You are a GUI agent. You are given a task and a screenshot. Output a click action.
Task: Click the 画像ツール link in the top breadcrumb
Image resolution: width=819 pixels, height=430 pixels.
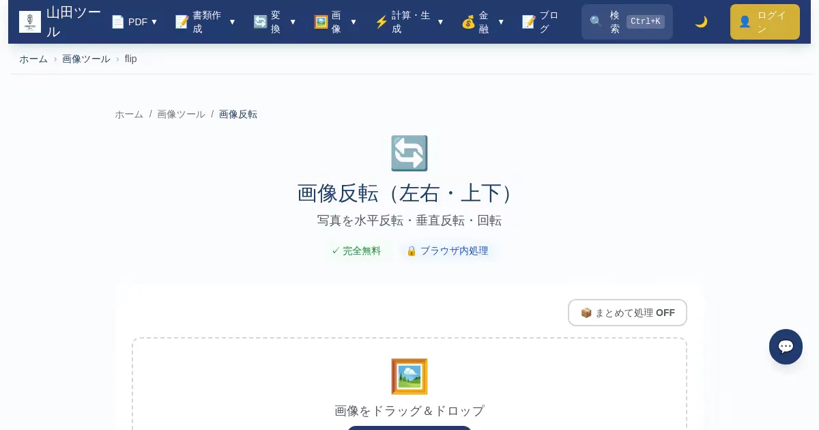(x=86, y=59)
